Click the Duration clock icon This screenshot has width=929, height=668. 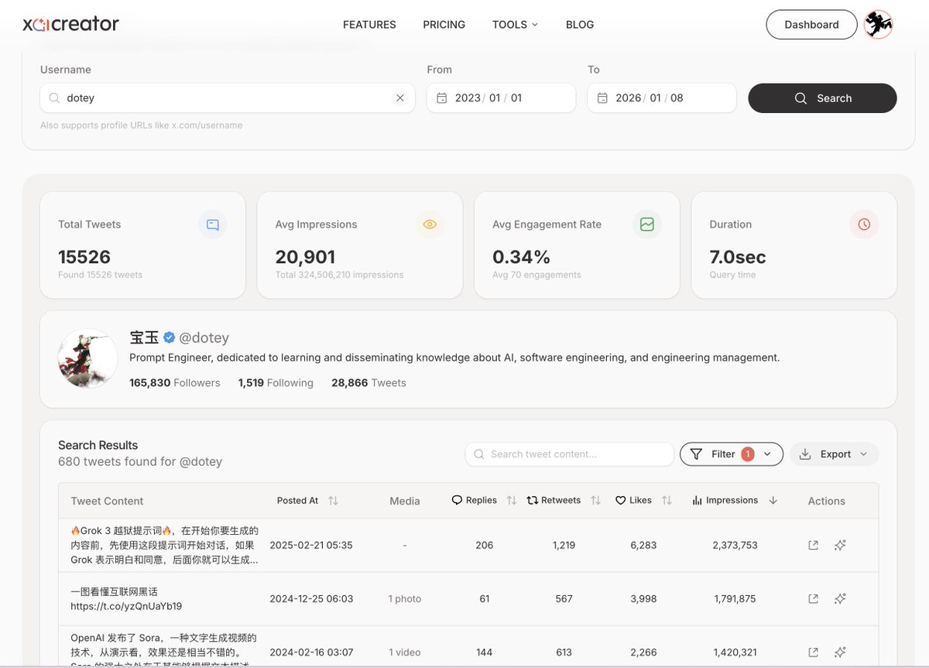click(864, 224)
